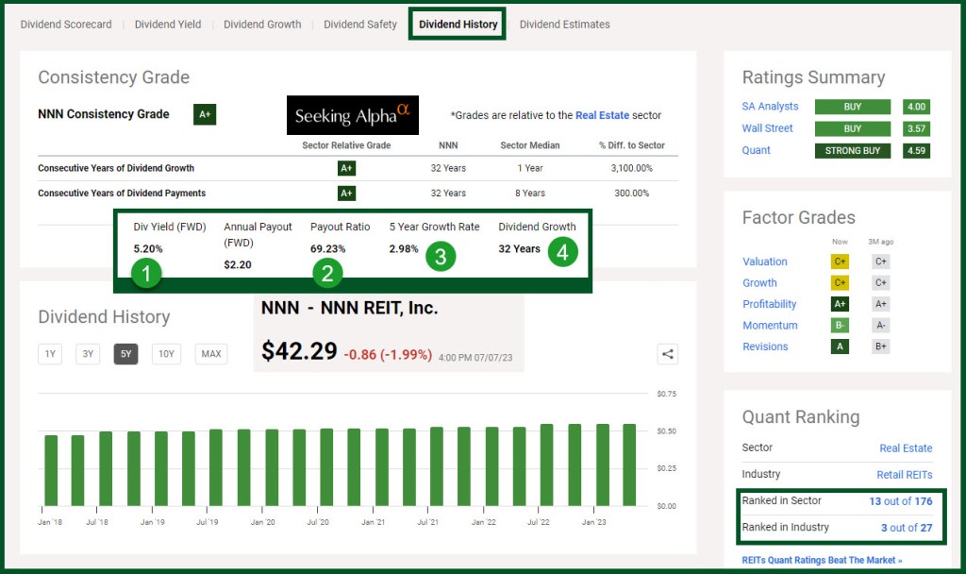Viewport: 966px width, 574px height.
Task: Click the Profitability A+ grade badge under Now
Action: click(x=840, y=304)
